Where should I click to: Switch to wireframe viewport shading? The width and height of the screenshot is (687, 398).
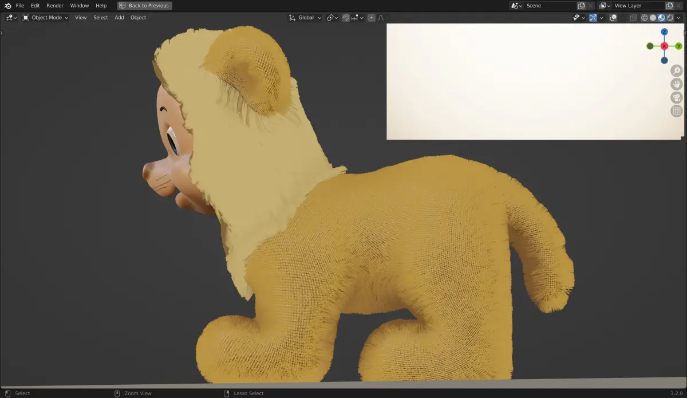645,18
